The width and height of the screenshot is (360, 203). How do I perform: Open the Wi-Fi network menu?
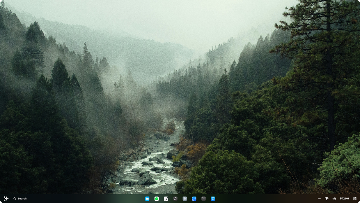pyautogui.click(x=327, y=199)
